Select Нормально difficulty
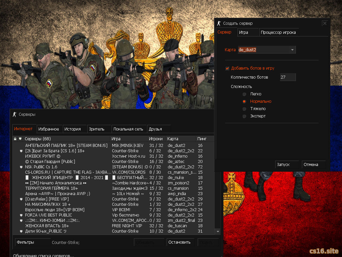Viewport: 342px width, 257px height. point(244,101)
